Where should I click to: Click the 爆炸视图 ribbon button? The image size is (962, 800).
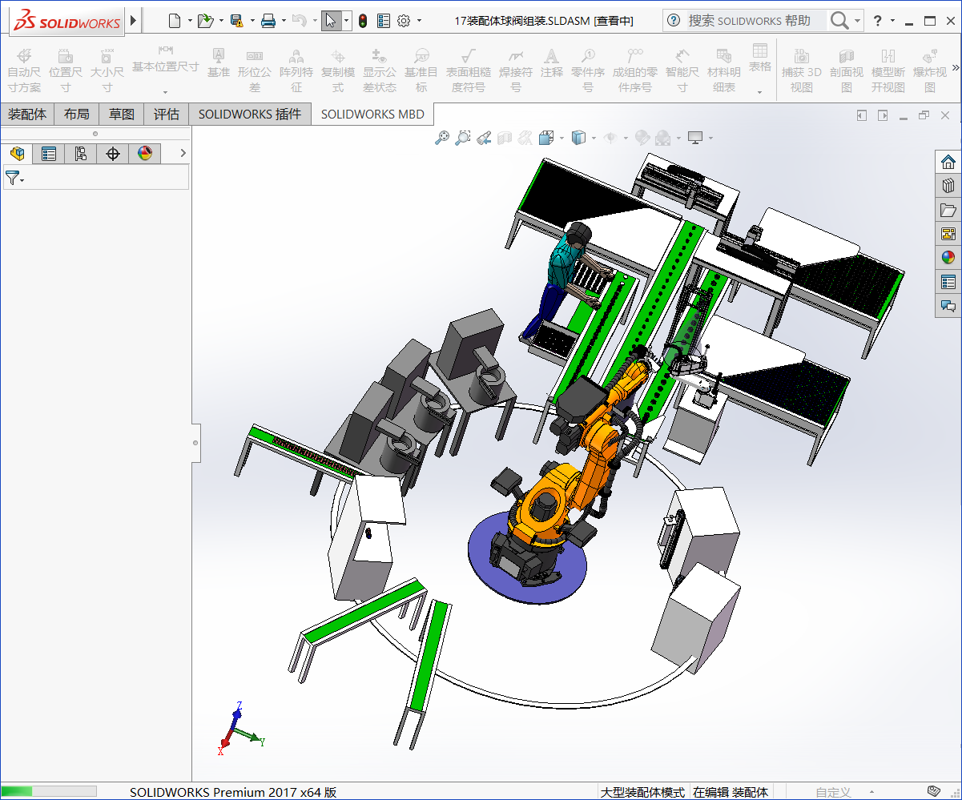[x=930, y=70]
